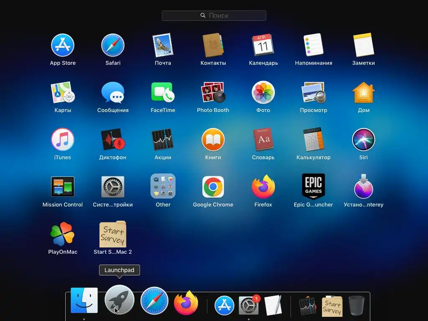
Task: Open the Trash in the Dock
Action: click(357, 306)
